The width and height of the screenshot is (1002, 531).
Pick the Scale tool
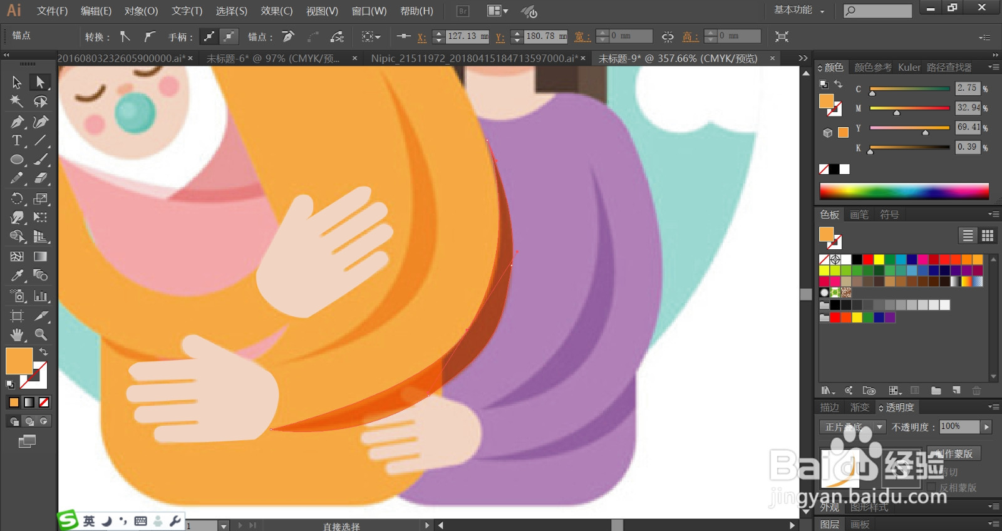click(40, 198)
